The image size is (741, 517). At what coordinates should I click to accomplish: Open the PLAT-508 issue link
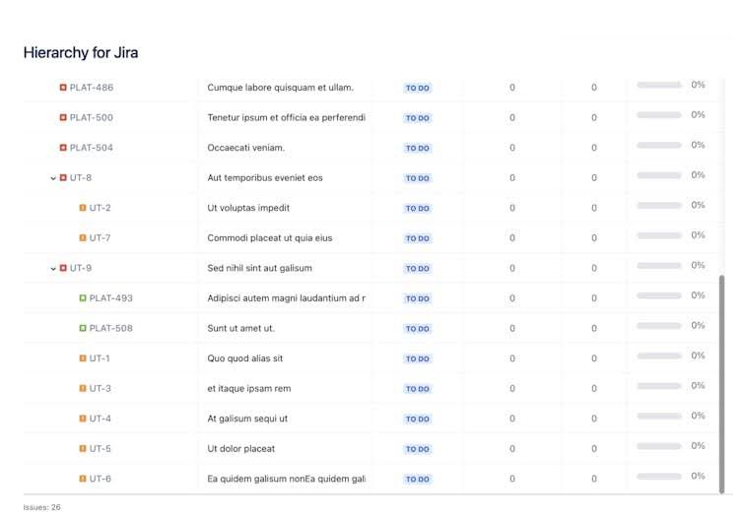[x=110, y=328]
